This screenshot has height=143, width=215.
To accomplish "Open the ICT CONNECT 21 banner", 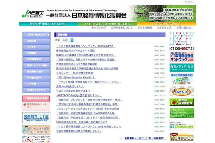I will 182,41.
